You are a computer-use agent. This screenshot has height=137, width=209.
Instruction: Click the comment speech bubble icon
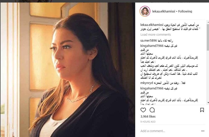tap(152, 110)
